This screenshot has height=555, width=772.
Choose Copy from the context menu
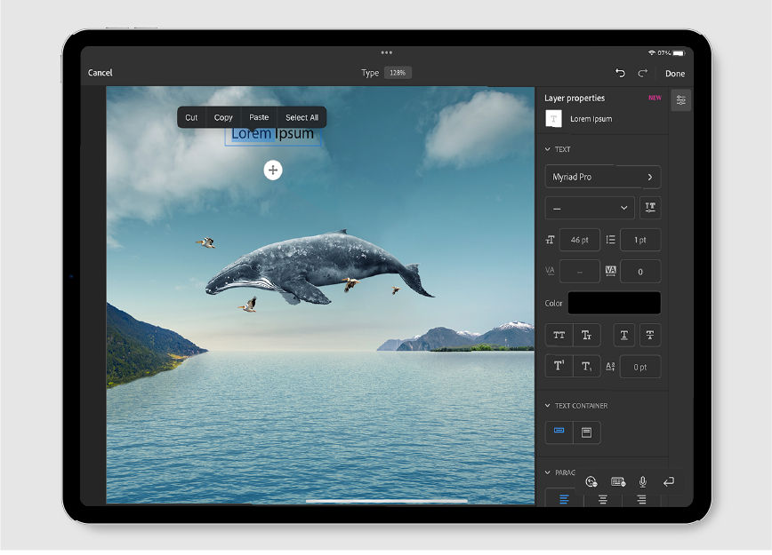click(x=223, y=116)
